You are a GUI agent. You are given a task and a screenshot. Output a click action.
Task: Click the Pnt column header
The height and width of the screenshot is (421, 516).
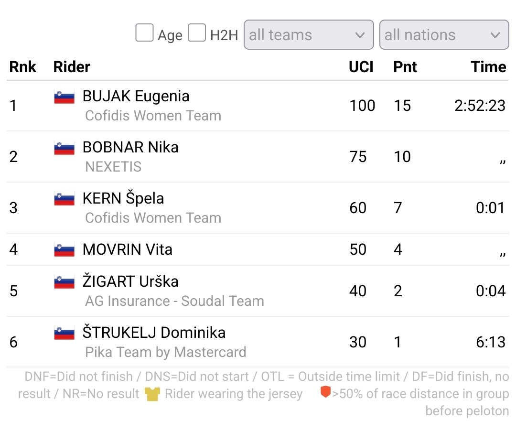[x=405, y=67]
